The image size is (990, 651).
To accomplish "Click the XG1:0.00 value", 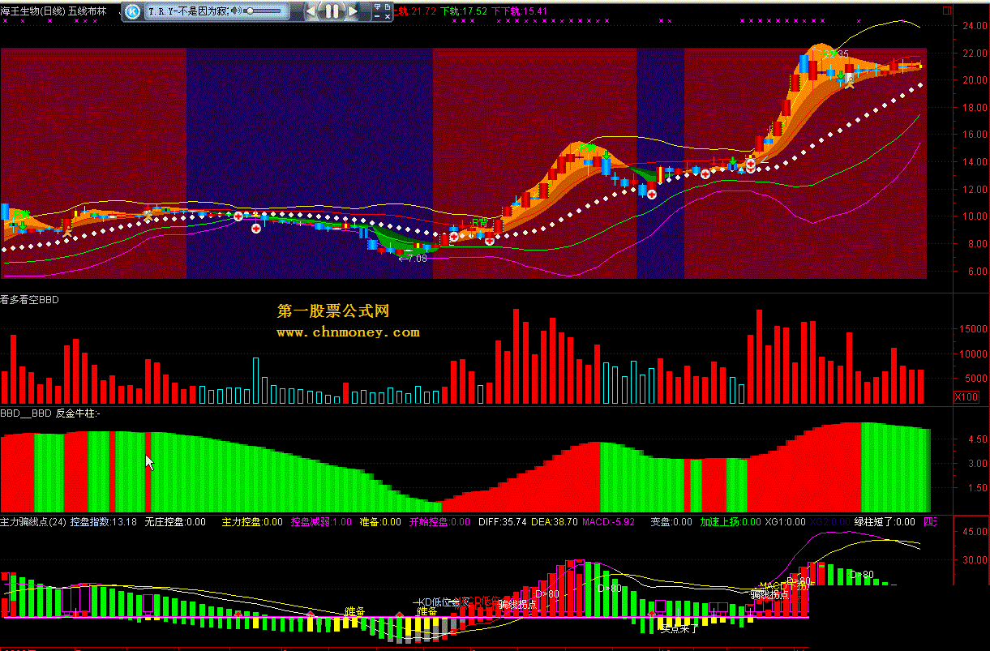I will tap(786, 522).
